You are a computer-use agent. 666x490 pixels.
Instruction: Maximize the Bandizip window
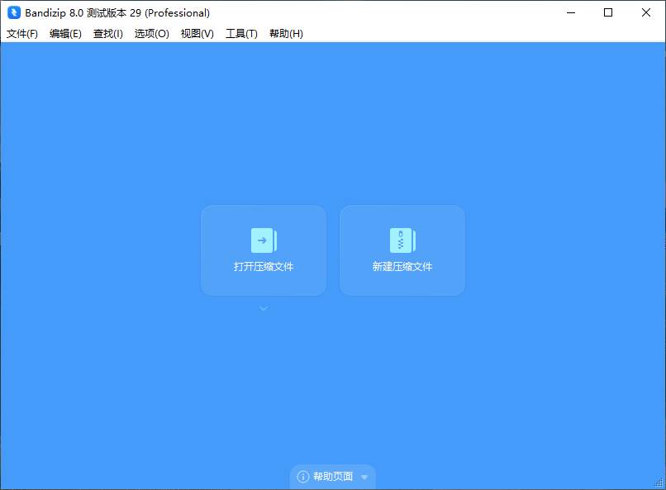pos(608,12)
